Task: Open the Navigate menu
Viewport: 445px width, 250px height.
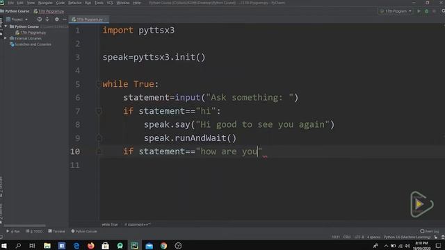Action: (45, 3)
